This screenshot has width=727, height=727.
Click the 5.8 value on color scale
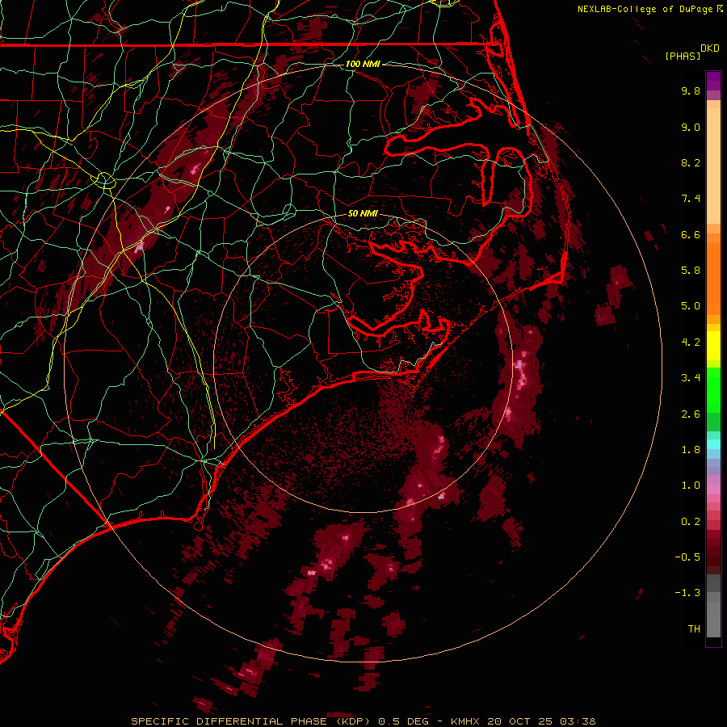pyautogui.click(x=691, y=271)
